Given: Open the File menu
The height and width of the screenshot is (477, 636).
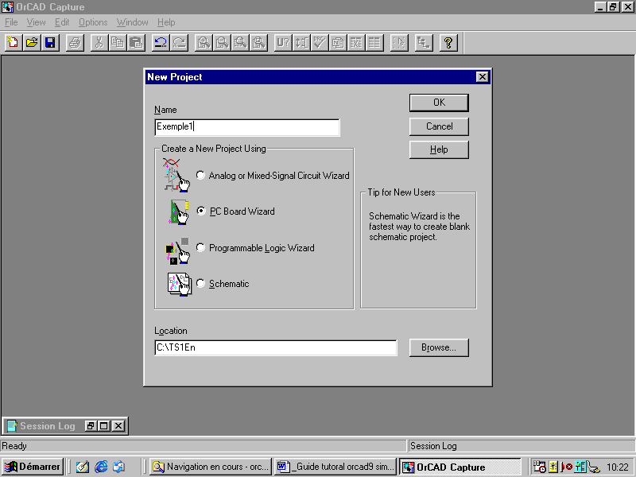Looking at the screenshot, I should 11,22.
